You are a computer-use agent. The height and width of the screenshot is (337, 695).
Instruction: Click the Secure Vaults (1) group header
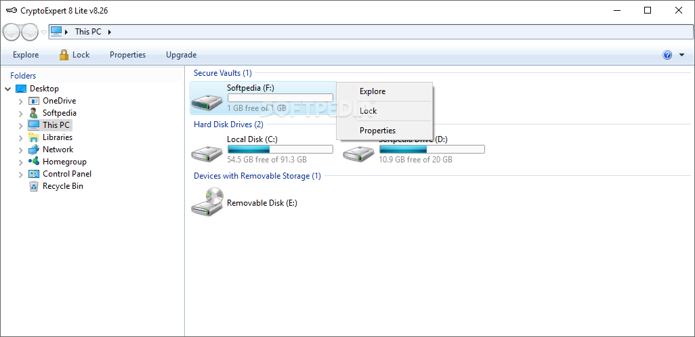coord(222,73)
